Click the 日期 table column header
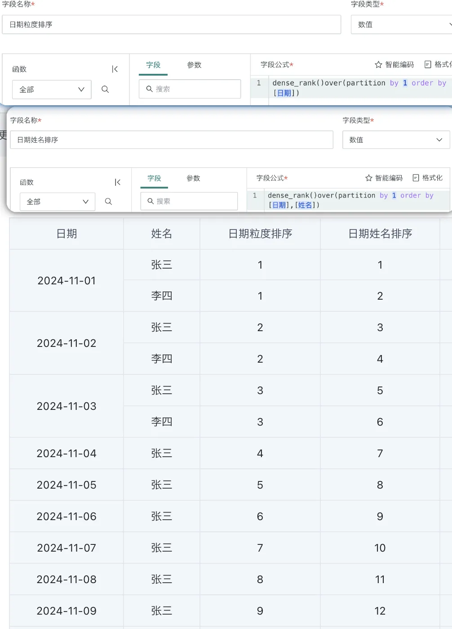452x629 pixels. tap(66, 234)
